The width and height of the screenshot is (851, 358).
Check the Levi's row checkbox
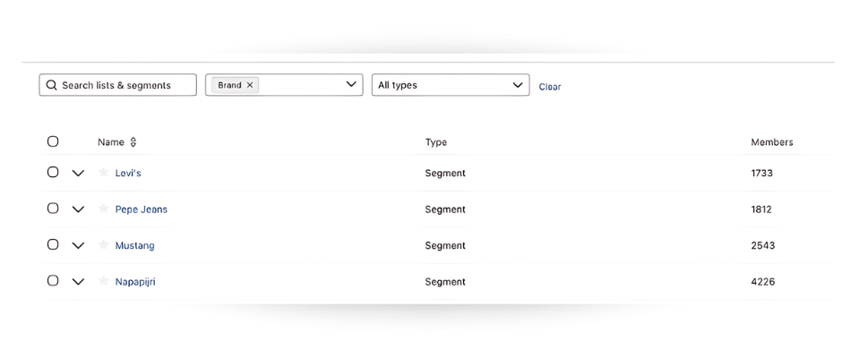click(53, 172)
